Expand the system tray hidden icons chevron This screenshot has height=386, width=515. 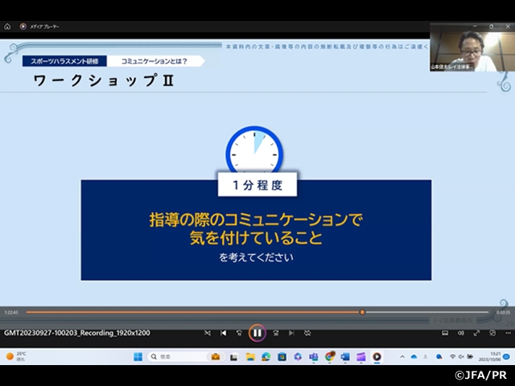402,356
